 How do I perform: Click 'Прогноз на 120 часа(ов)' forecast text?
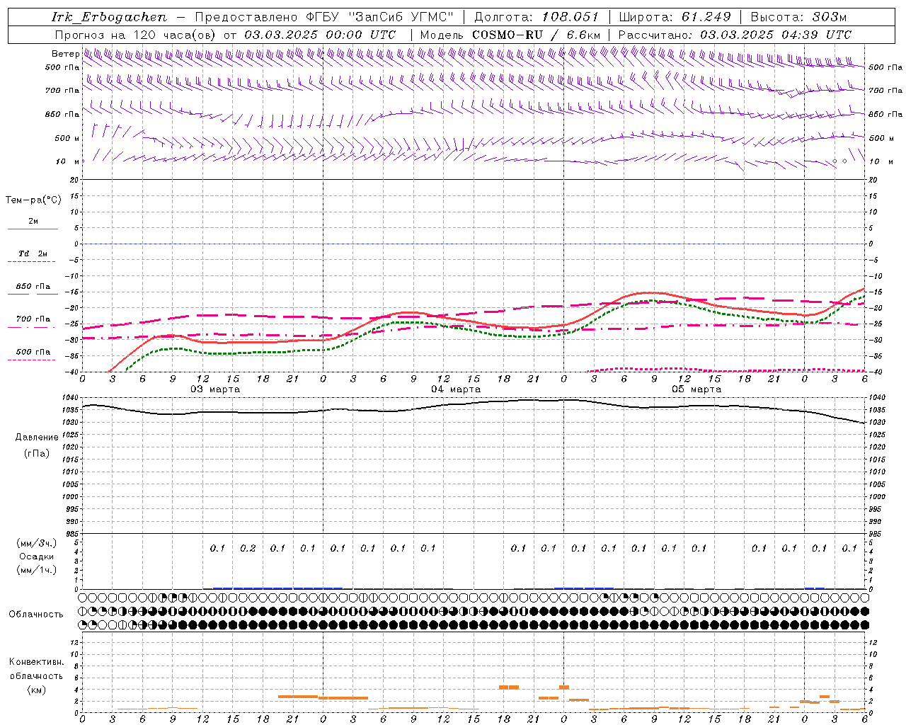pos(136,35)
